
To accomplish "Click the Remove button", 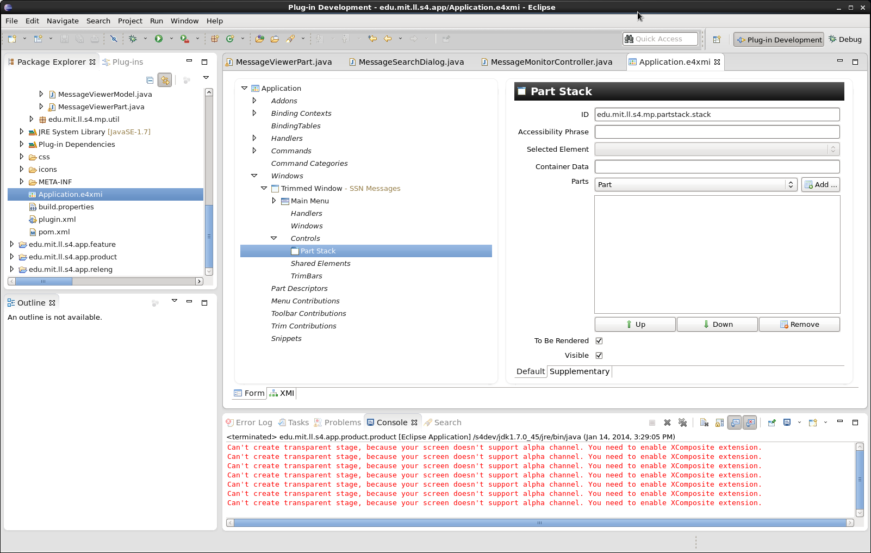I will coord(799,324).
